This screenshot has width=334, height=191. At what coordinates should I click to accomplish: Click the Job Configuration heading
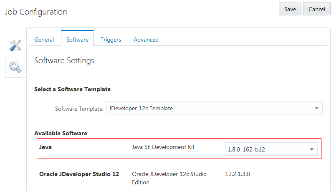tap(36, 12)
